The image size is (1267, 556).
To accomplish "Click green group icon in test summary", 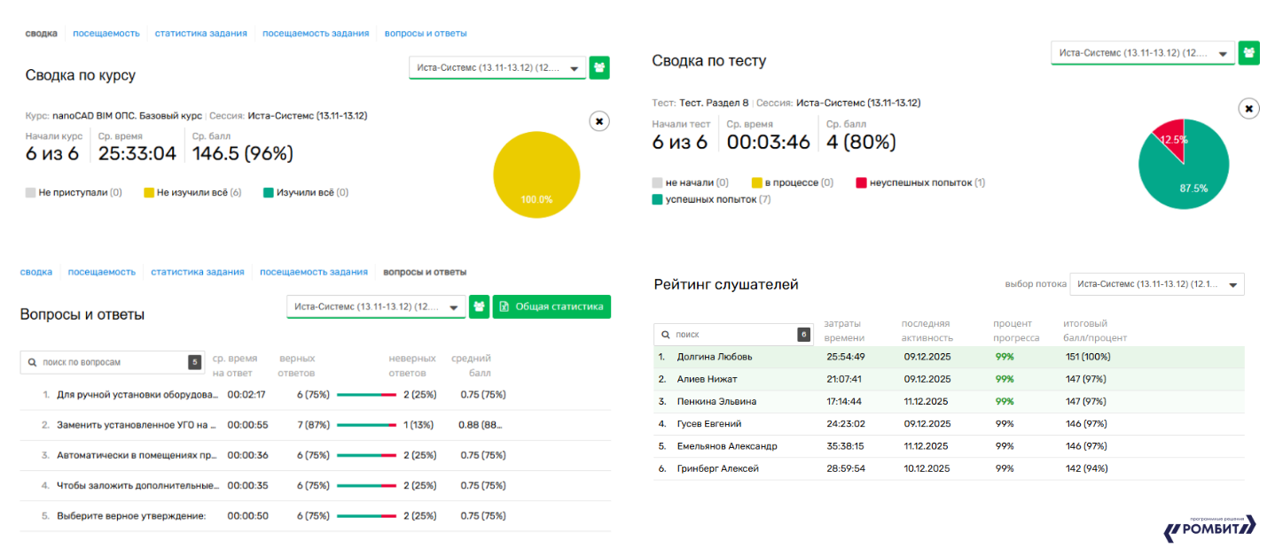I will pyautogui.click(x=1248, y=53).
